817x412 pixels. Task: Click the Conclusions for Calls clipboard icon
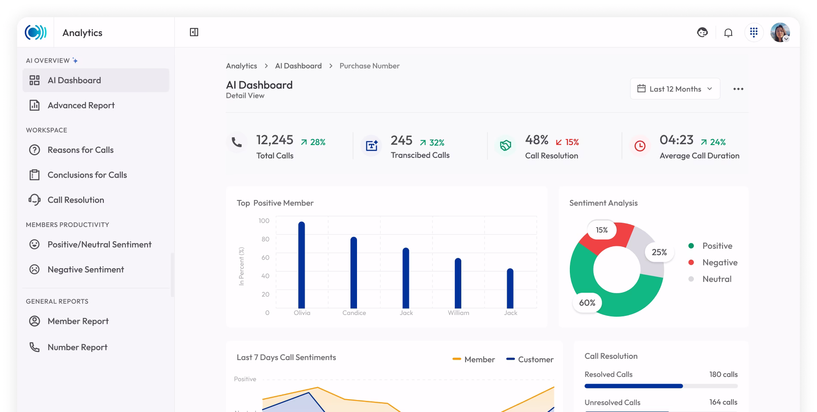point(34,175)
